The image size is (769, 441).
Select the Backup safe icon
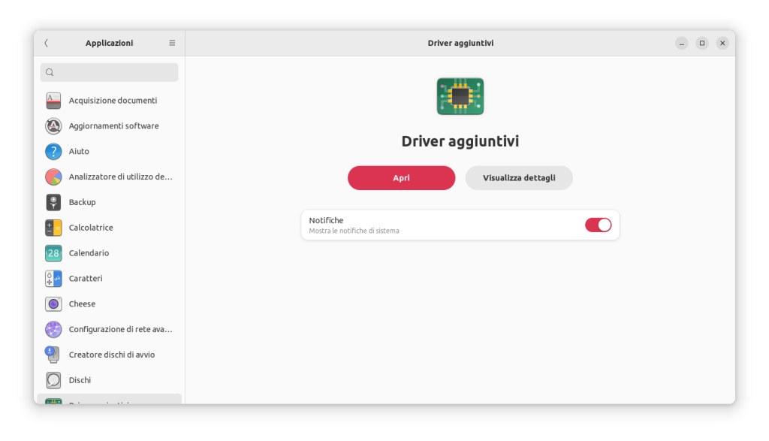(53, 202)
